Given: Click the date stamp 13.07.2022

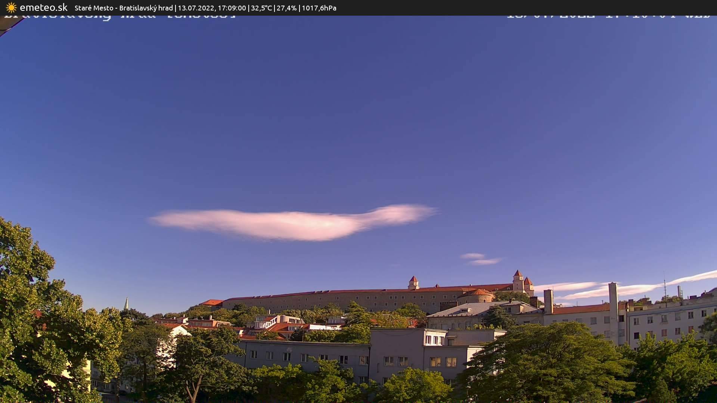Looking at the screenshot, I should pos(197,7).
